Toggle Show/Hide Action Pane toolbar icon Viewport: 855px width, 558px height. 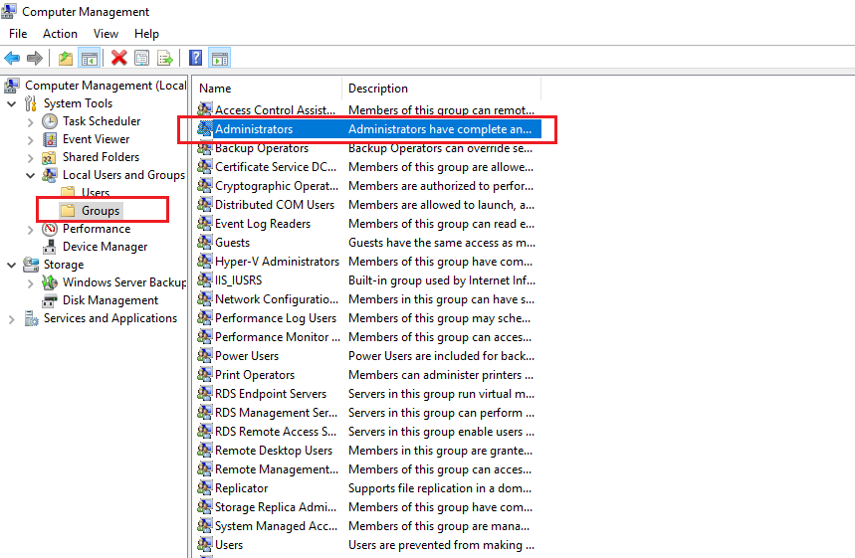pos(220,58)
